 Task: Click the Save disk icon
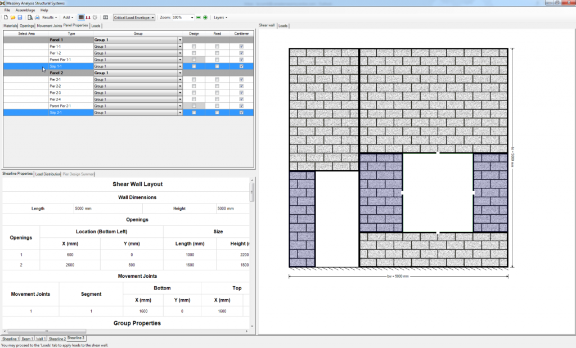pyautogui.click(x=20, y=17)
